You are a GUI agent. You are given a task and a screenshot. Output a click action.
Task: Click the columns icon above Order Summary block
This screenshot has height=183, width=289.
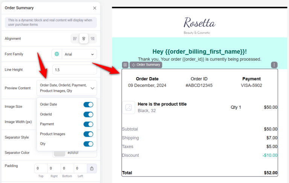(x=125, y=65)
